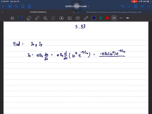Screen dimensions: 152x114
Task: Select the zoom window tool
Action: [12, 18]
